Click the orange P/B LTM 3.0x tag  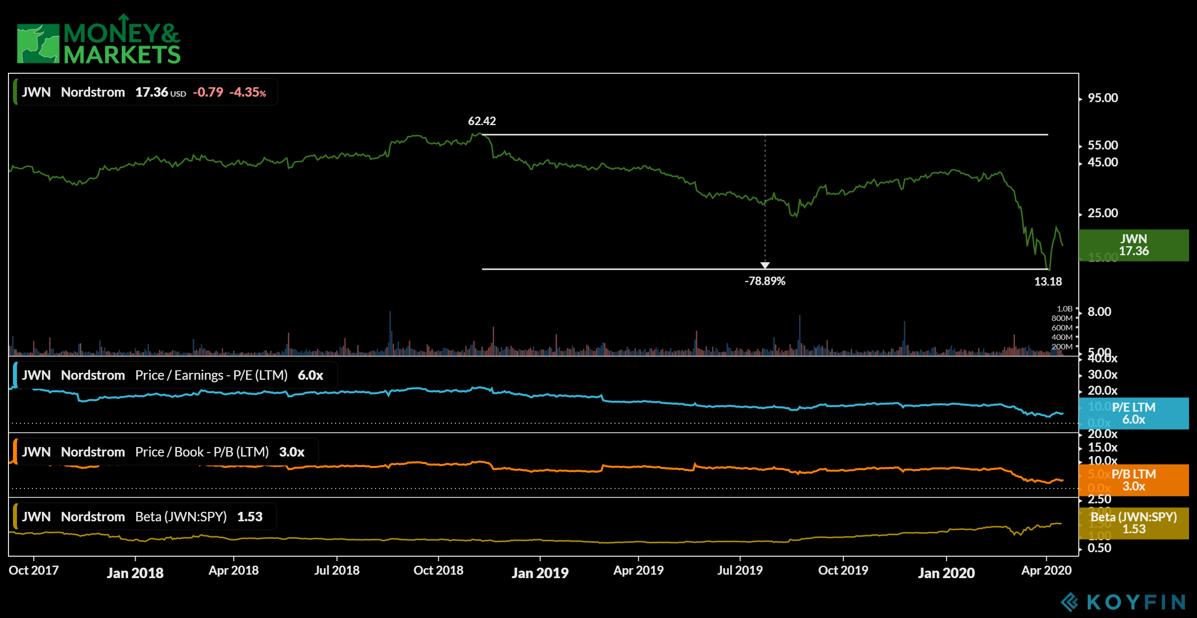pos(1134,480)
